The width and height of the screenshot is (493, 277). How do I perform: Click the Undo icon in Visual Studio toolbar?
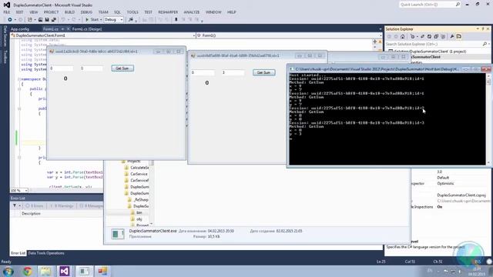[63, 19]
